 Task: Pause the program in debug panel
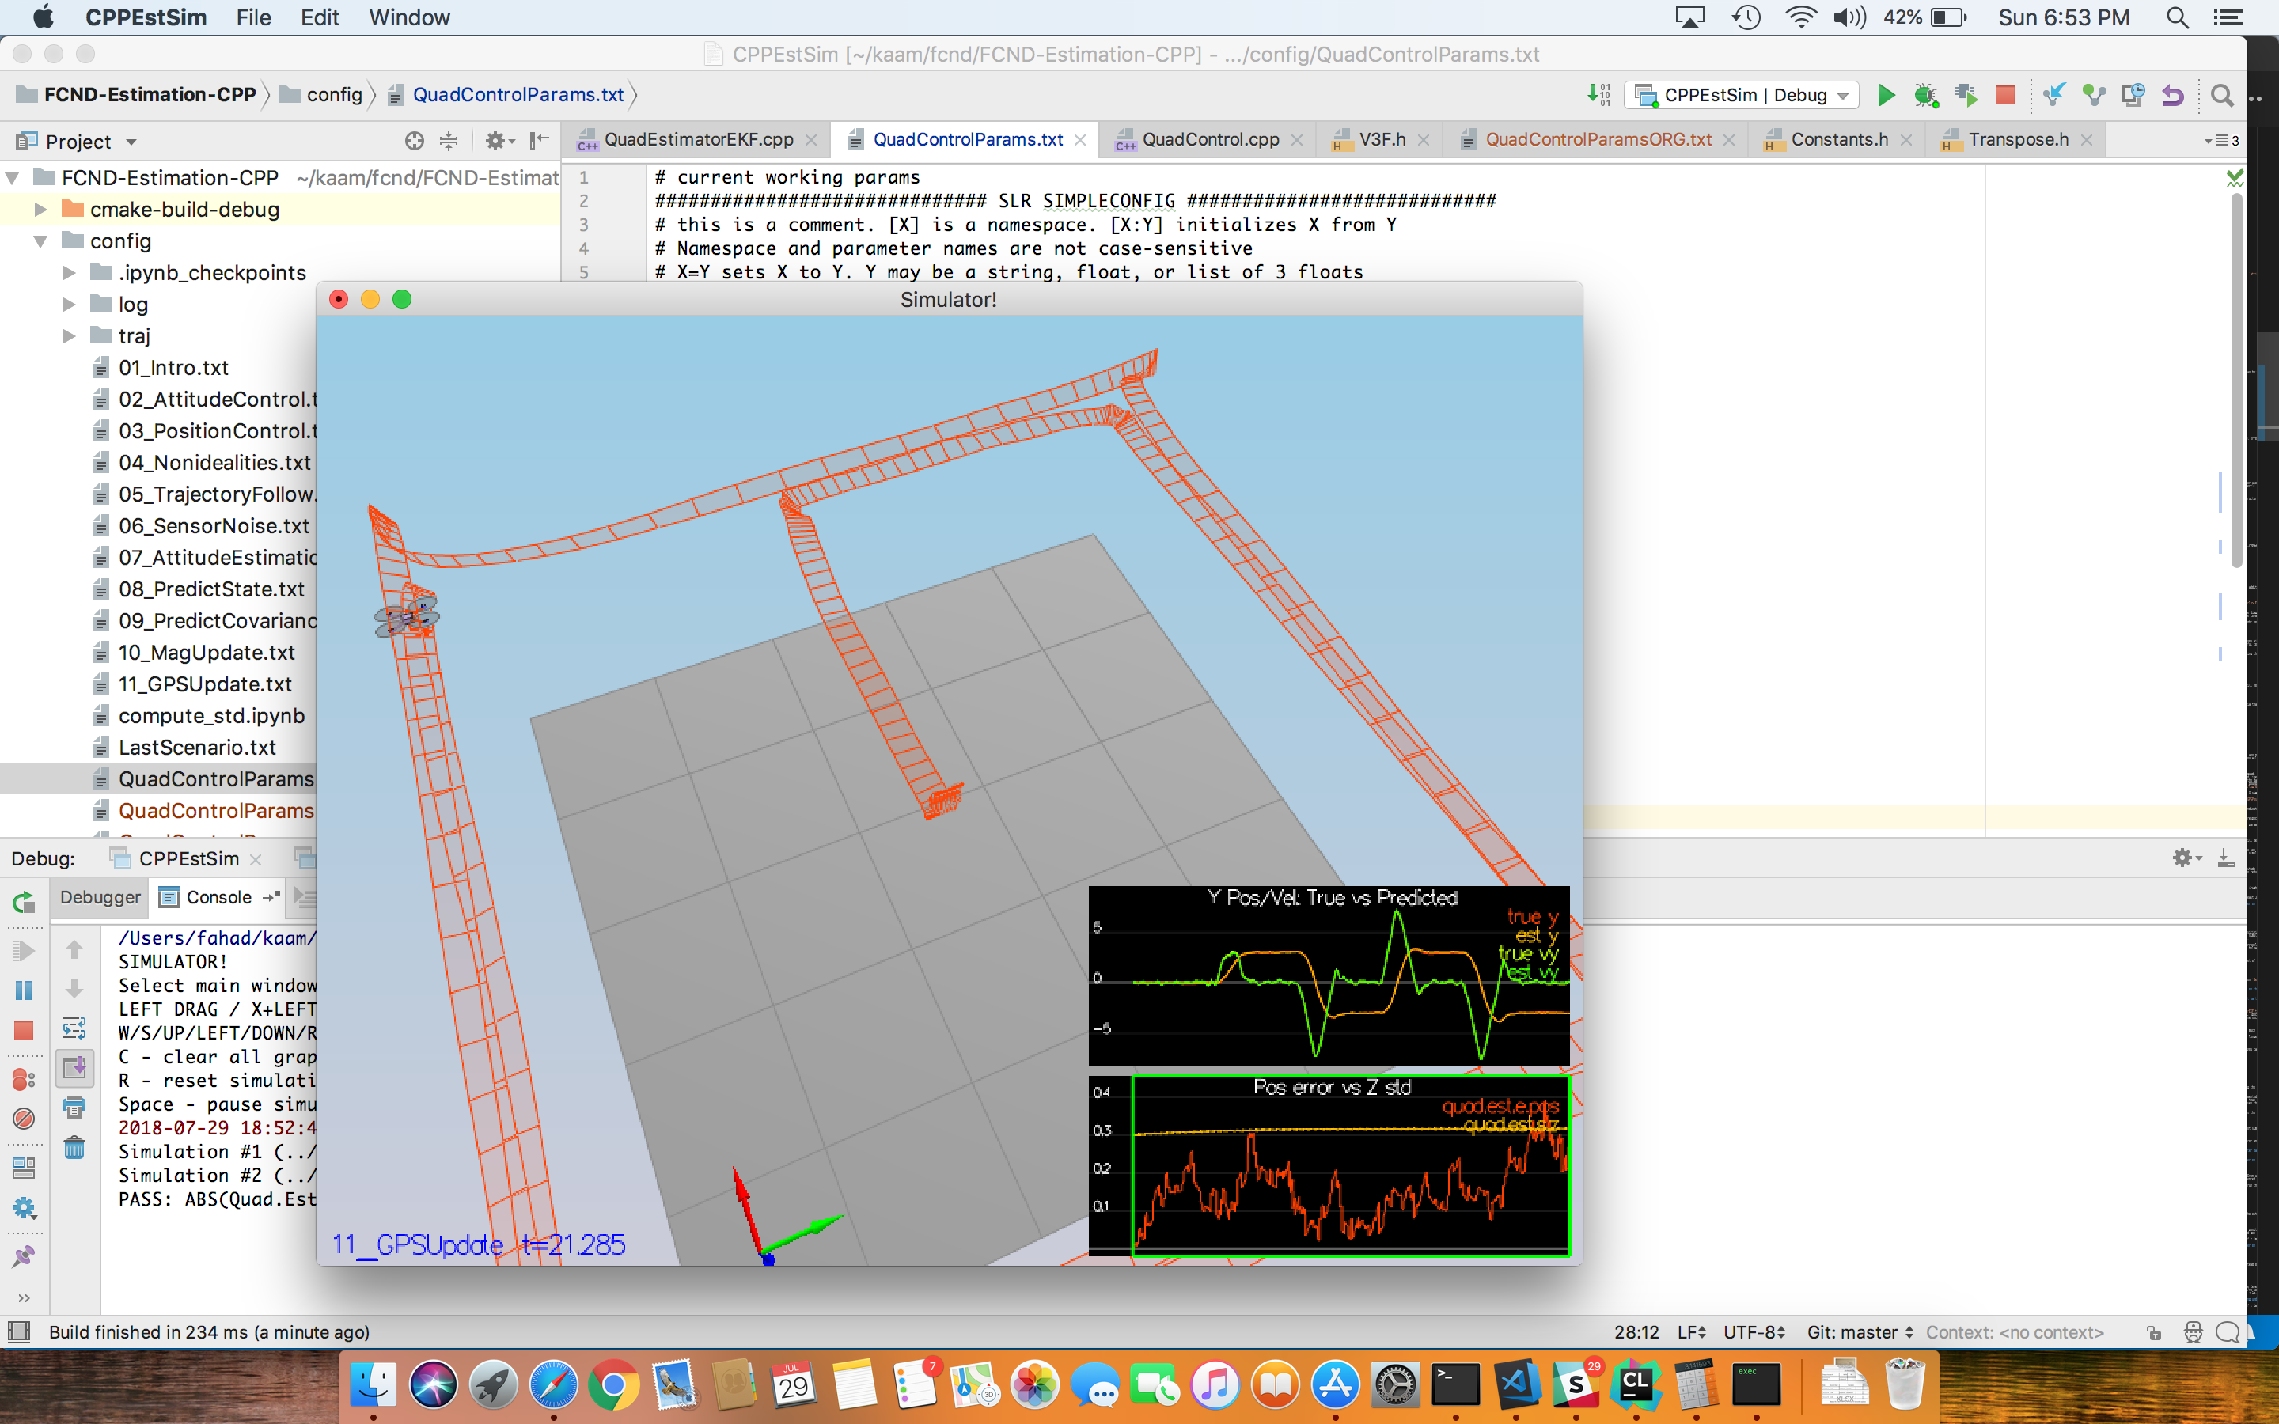pos(24,990)
